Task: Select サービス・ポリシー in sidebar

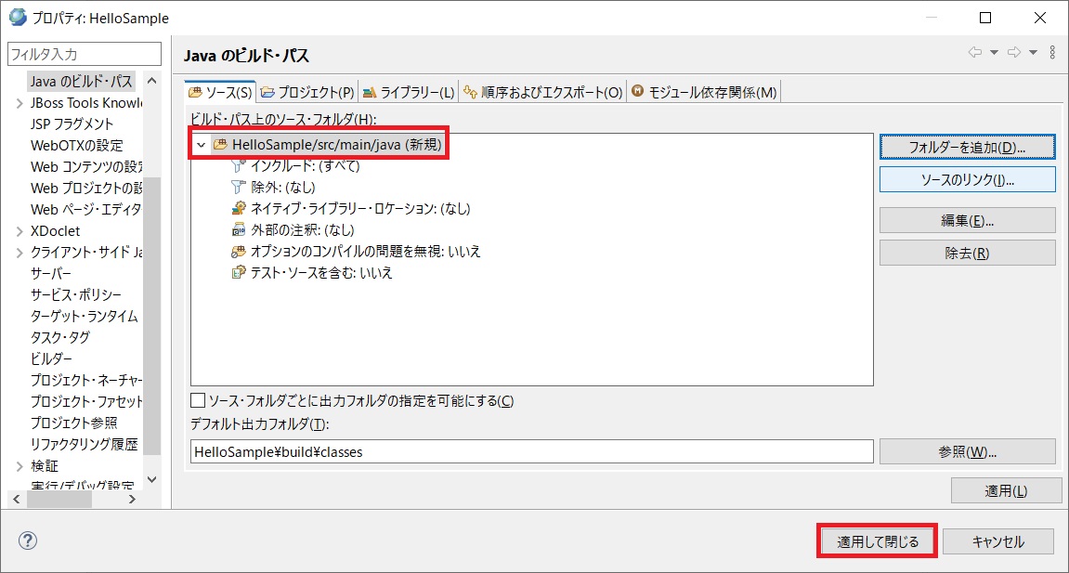Action: 75,295
